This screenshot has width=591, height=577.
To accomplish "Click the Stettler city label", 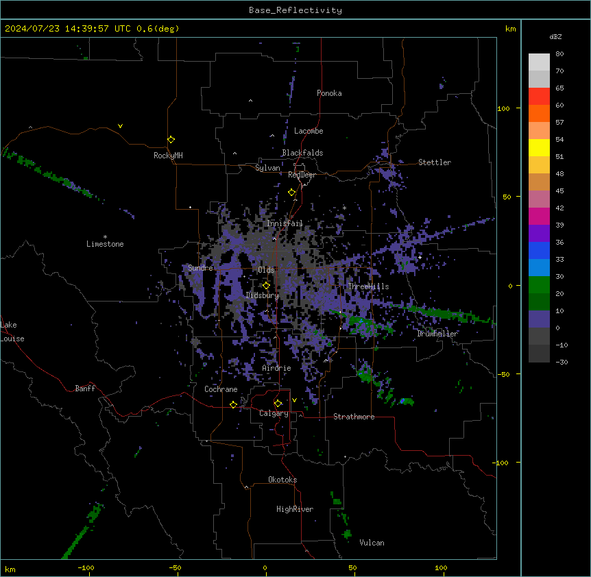I will tap(435, 162).
